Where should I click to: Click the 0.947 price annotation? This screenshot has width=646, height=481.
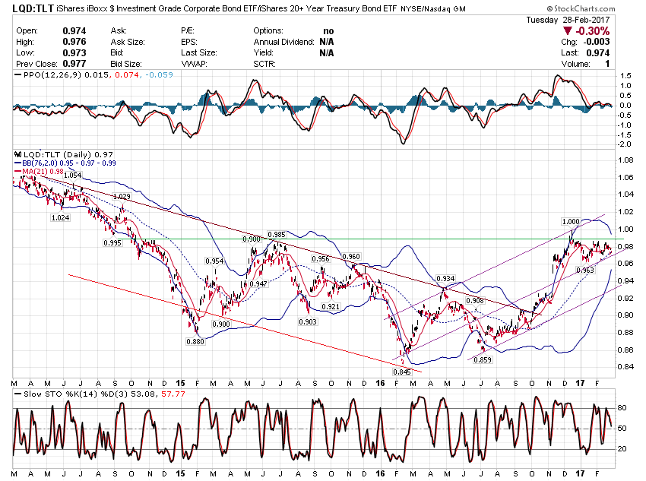[x=258, y=283]
